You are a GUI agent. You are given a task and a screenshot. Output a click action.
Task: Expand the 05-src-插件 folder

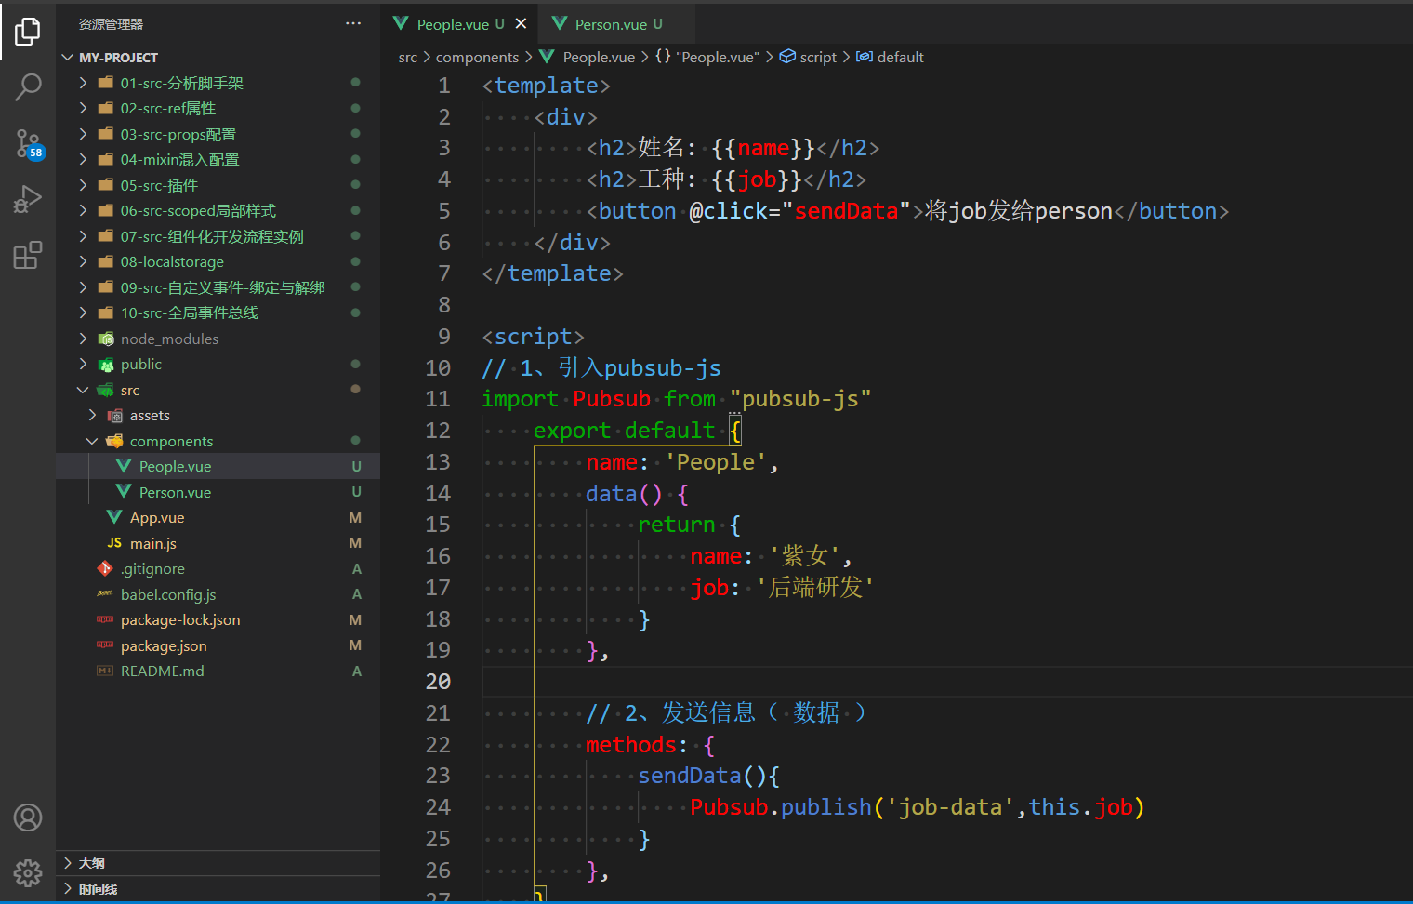point(218,185)
